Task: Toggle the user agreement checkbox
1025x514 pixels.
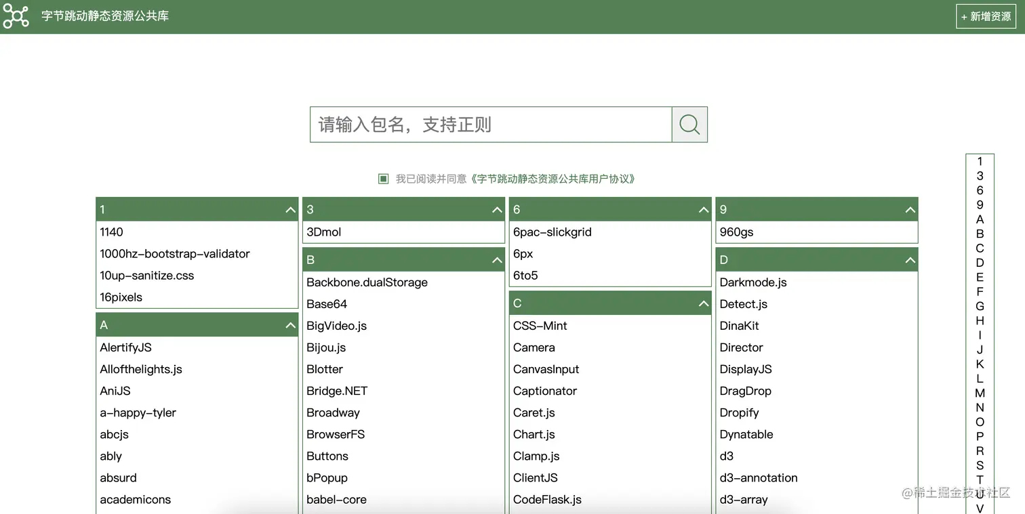Action: point(383,179)
